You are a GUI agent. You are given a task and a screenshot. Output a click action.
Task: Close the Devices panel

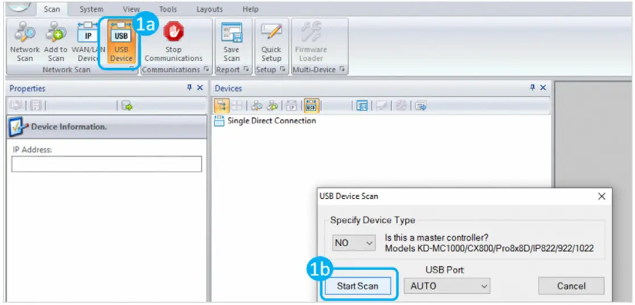(x=543, y=88)
